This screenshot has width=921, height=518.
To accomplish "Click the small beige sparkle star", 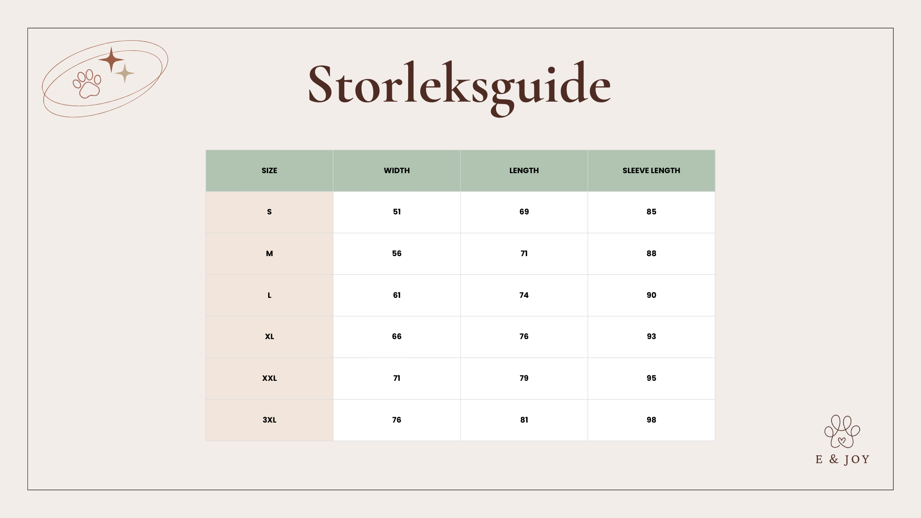I will 125,73.
